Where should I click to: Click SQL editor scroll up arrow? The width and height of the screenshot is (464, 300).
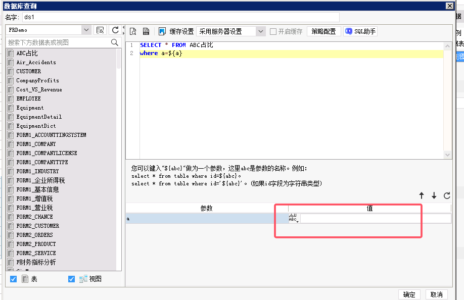pyautogui.click(x=447, y=46)
